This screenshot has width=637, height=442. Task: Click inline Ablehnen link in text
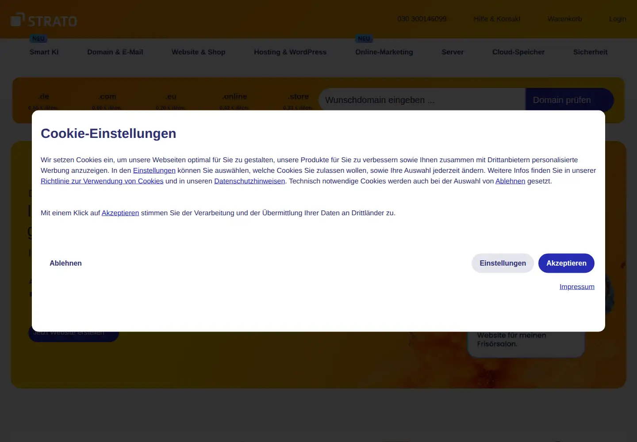click(x=510, y=181)
